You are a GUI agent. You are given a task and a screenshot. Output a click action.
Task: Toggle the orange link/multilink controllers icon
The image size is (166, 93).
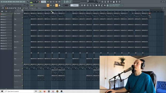click(57, 5)
